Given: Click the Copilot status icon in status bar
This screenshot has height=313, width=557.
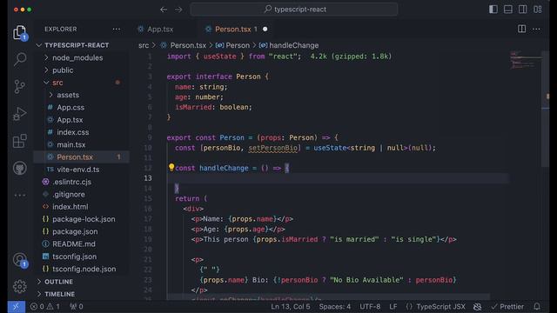Looking at the screenshot, I should click(478, 307).
